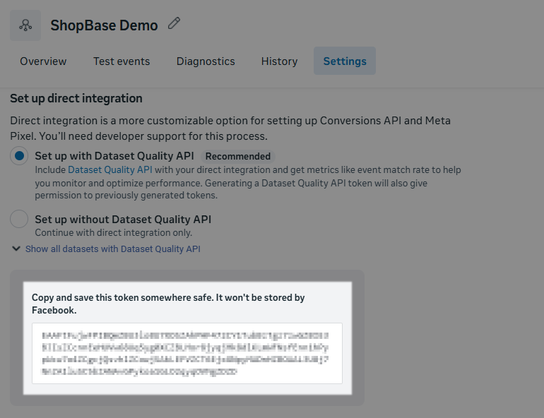Open the Dataset Quality API hyperlink
The height and width of the screenshot is (418, 544).
coord(110,169)
